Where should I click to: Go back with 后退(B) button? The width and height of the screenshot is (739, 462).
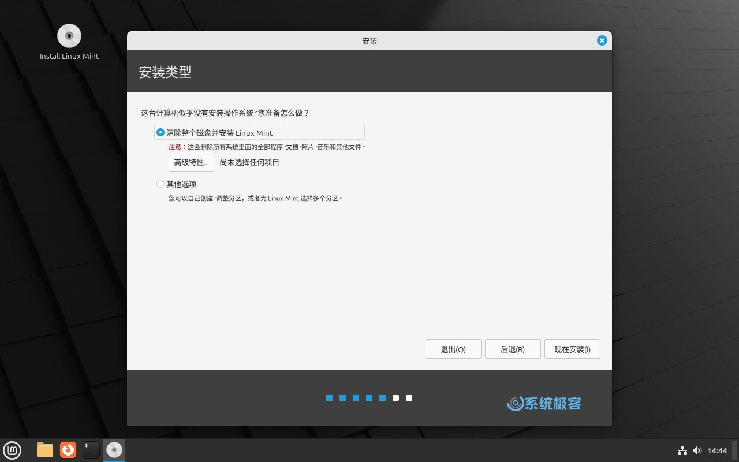click(x=513, y=349)
